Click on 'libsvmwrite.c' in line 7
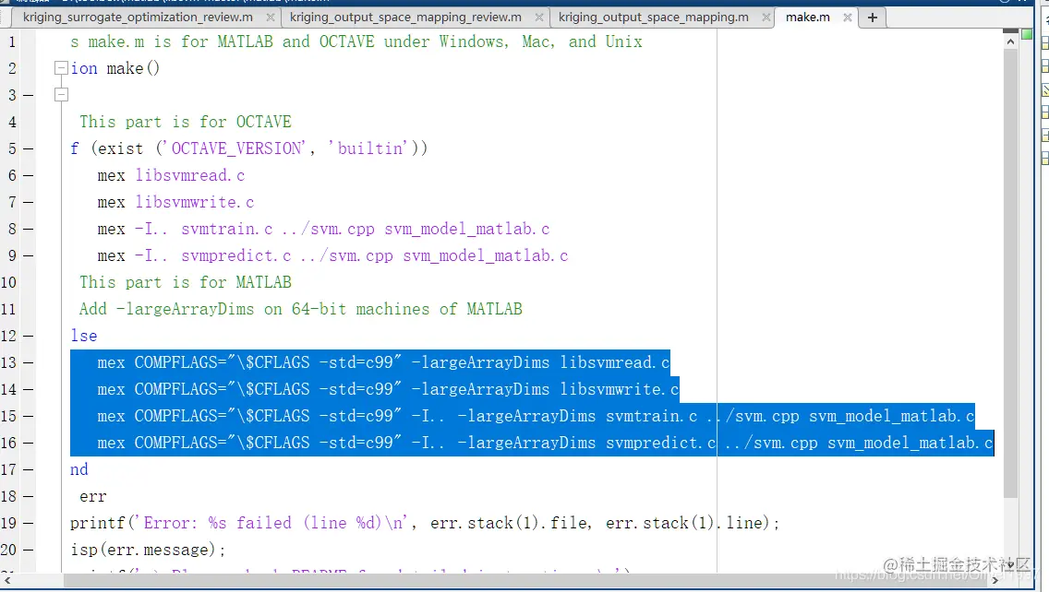This screenshot has height=592, width=1049. (x=195, y=203)
